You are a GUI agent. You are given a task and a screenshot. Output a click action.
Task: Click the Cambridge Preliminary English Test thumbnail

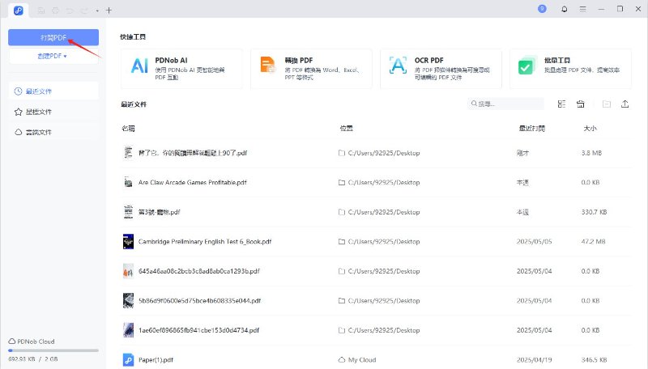click(x=128, y=241)
